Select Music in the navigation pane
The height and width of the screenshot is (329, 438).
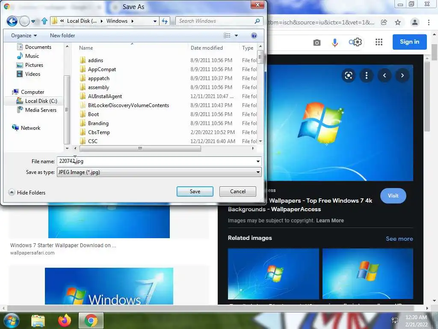tap(28, 56)
